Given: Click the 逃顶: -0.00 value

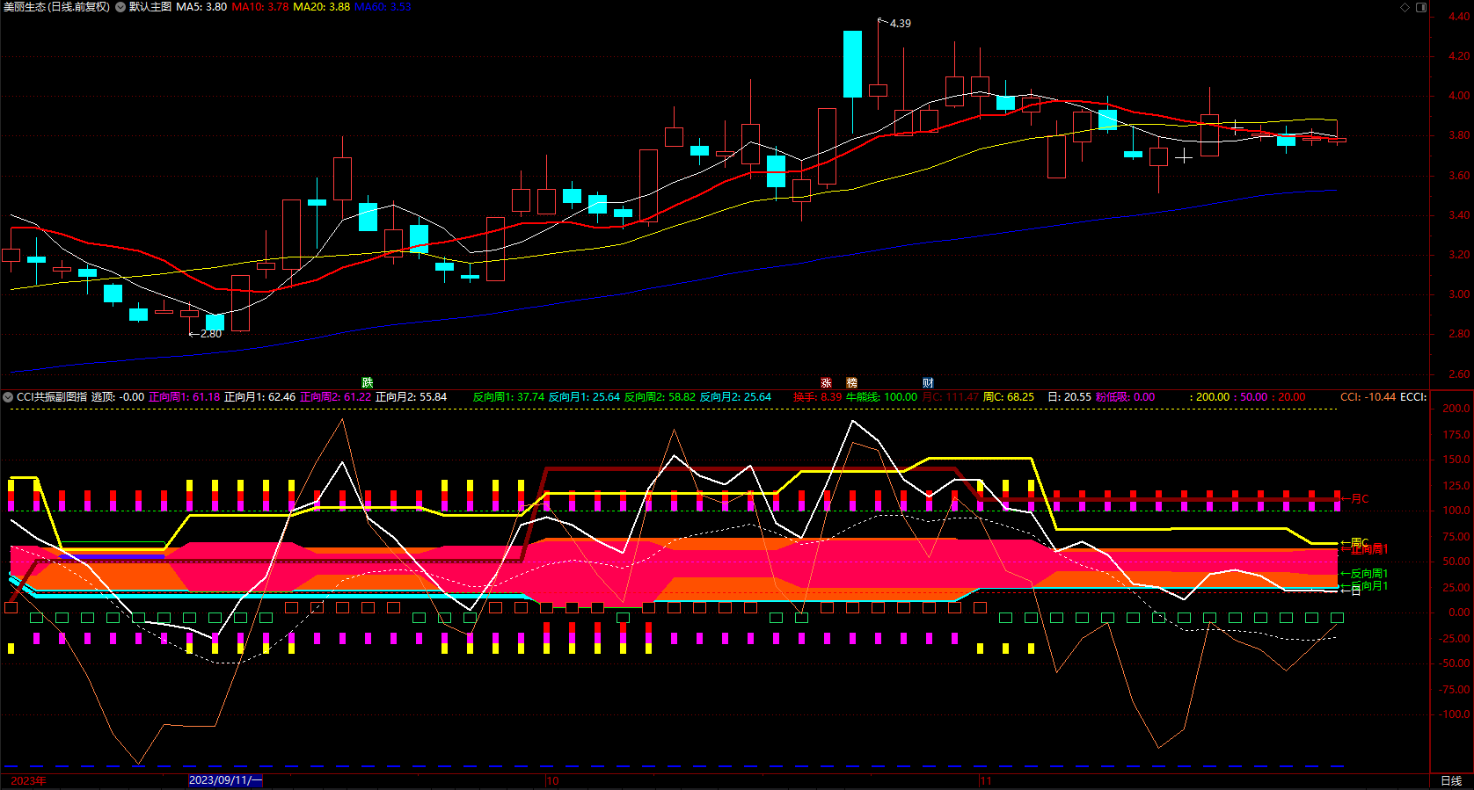Looking at the screenshot, I should [x=118, y=397].
